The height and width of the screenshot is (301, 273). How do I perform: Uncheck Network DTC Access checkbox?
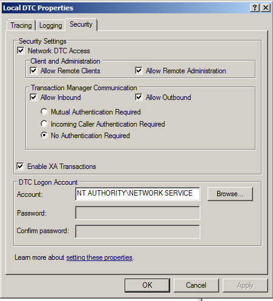point(21,50)
